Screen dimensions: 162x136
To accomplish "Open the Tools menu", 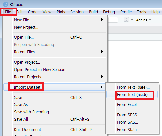I will coord(142,12).
